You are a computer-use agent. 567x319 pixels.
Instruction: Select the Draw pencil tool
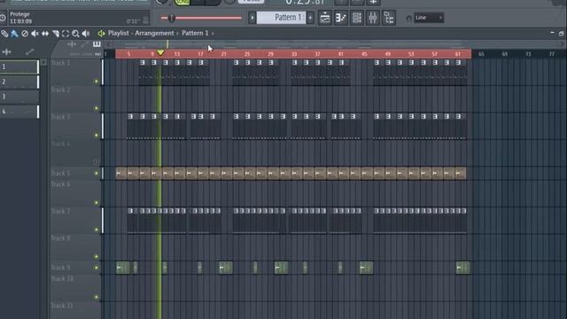click(4, 34)
